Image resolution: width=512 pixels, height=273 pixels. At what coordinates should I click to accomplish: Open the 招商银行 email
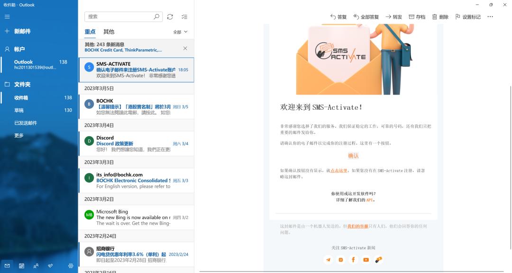136,254
